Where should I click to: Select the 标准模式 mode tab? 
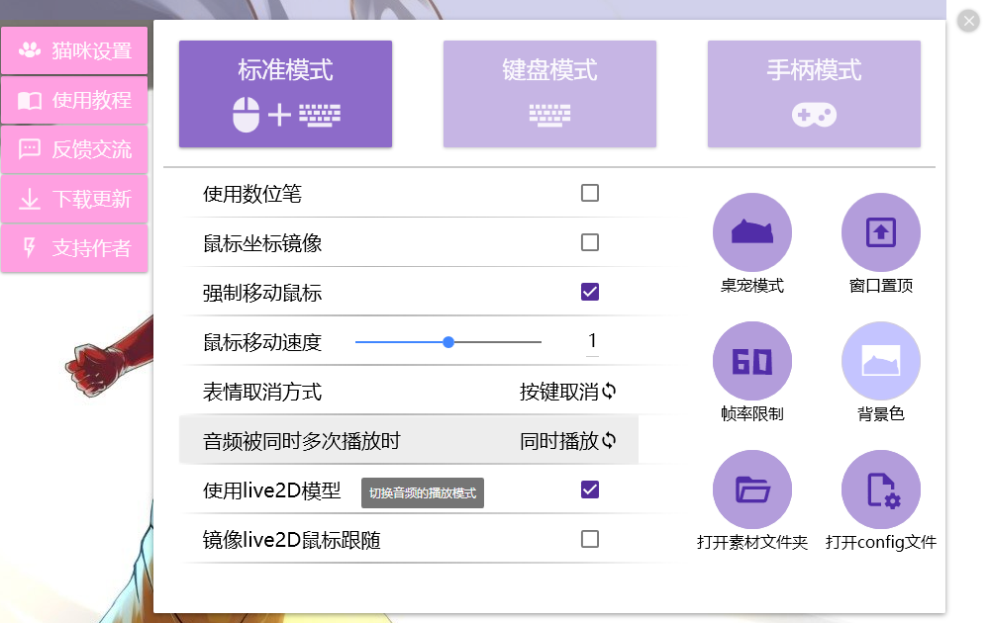pyautogui.click(x=285, y=94)
